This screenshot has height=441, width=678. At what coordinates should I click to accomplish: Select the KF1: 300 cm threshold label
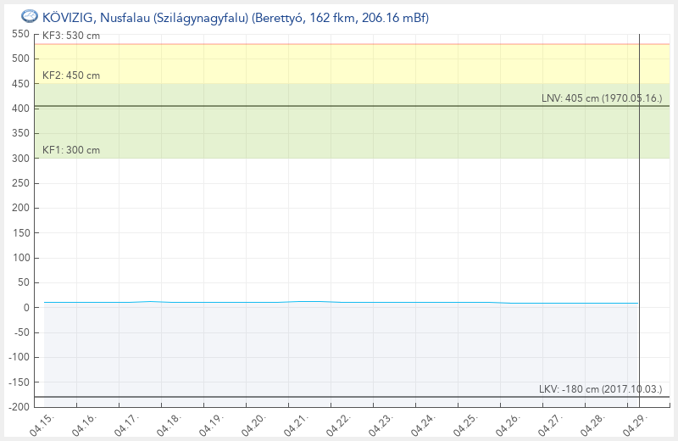coord(71,150)
